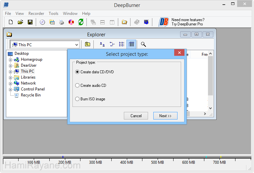Click the toolbar icon right of the disc
Viewport: 254px width, 173px height.
[52, 22]
